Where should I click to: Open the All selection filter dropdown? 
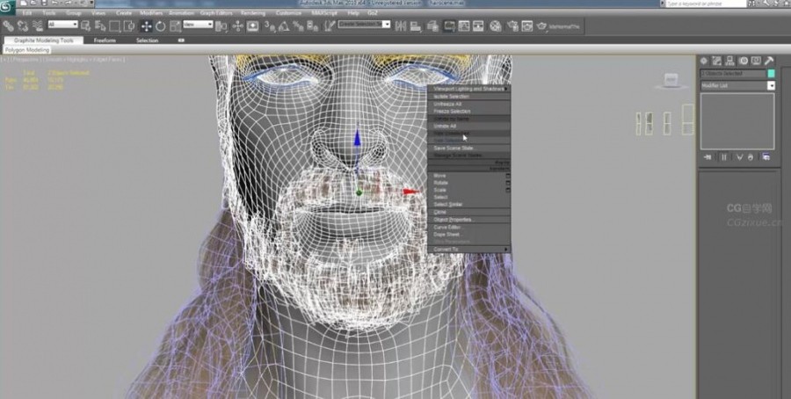coord(63,25)
